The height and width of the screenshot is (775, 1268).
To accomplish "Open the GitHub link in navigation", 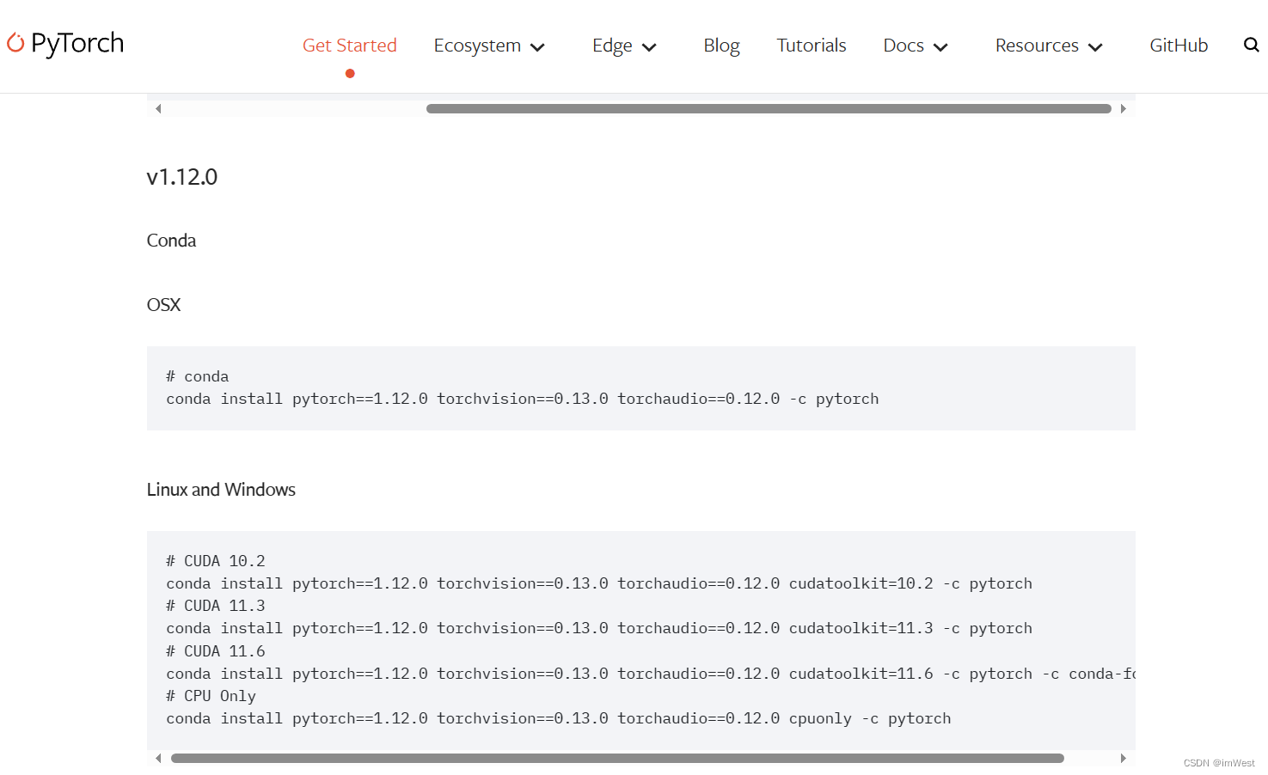I will click(1179, 46).
